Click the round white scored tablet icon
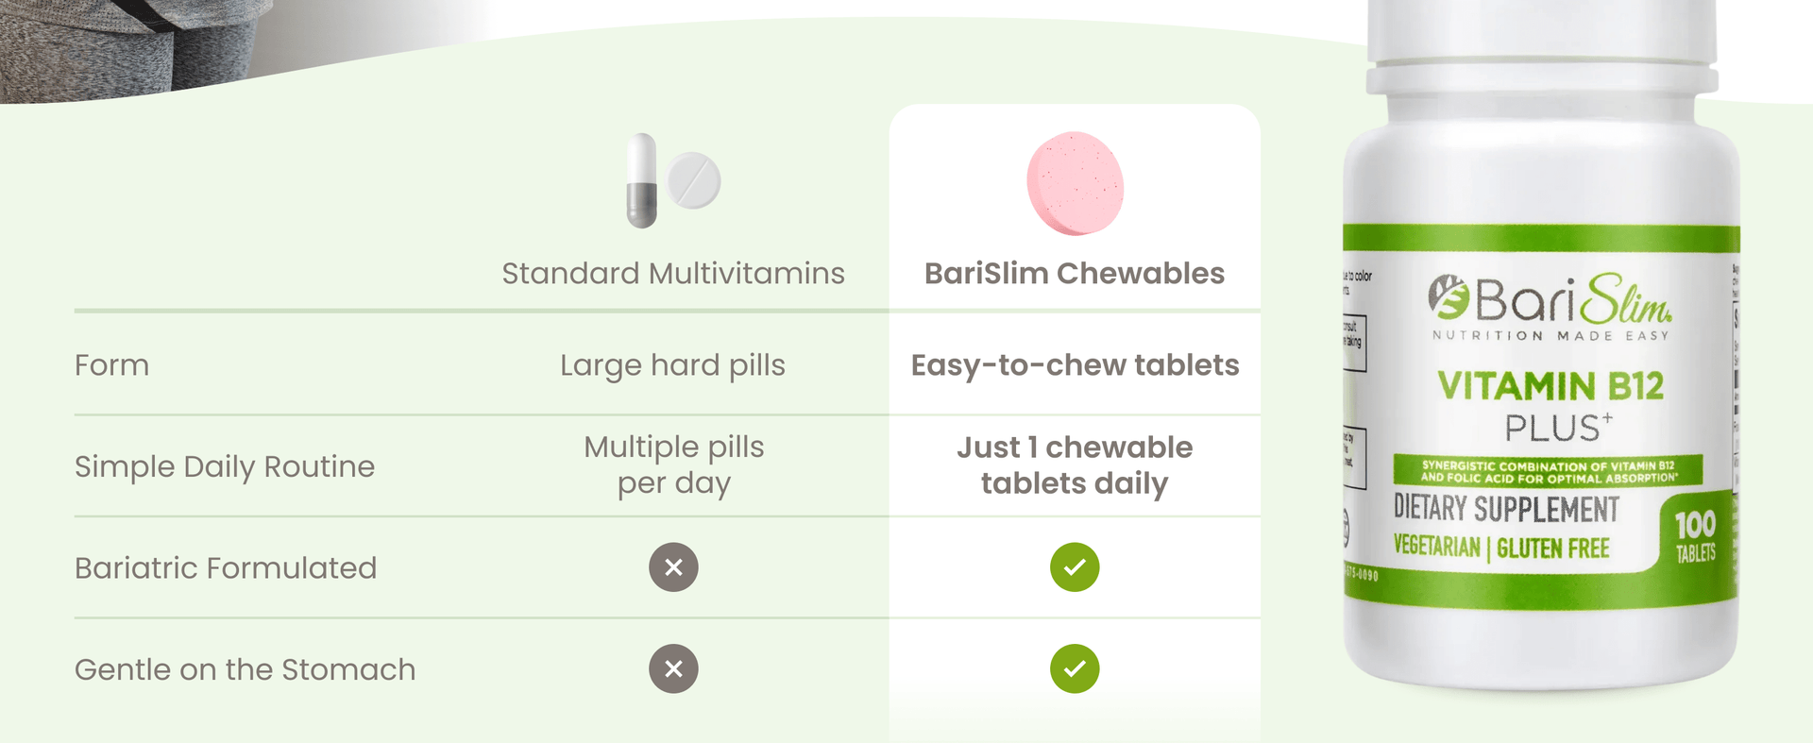Screen dimensions: 1813x743 pyautogui.click(x=693, y=180)
